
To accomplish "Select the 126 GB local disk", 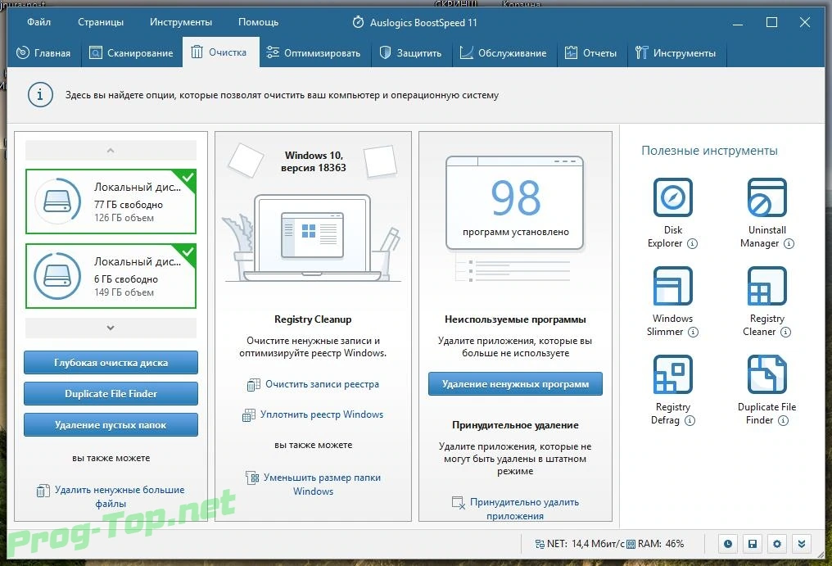I will (x=111, y=201).
